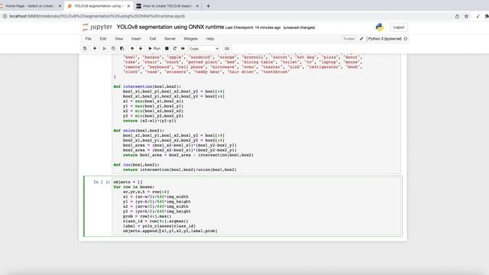Click the pencil edit icon near Trusted
Viewport: 489px width, 275px height.
[x=361, y=39]
